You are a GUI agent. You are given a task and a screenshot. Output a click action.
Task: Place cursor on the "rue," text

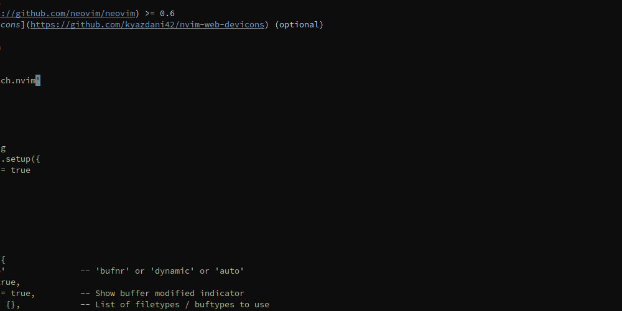point(11,282)
